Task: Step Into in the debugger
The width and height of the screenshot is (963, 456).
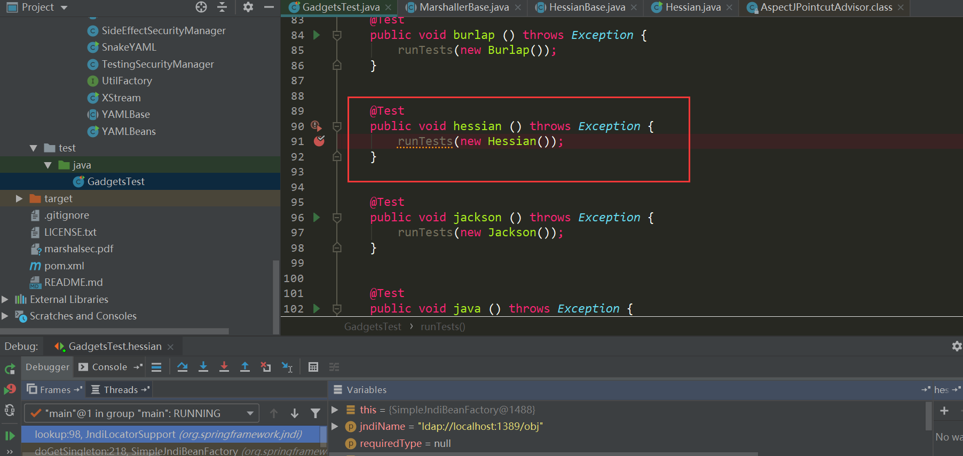Action: (x=203, y=367)
